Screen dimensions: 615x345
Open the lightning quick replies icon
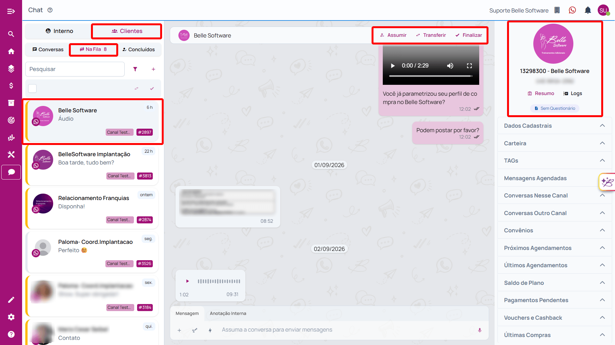tap(210, 330)
